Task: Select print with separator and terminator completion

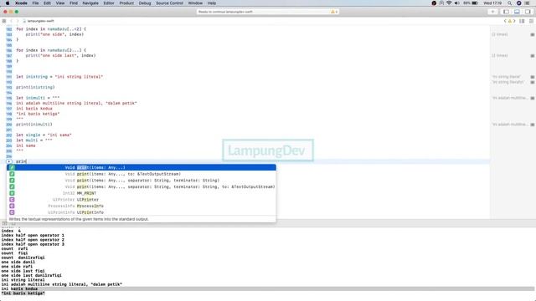Action: [142, 181]
